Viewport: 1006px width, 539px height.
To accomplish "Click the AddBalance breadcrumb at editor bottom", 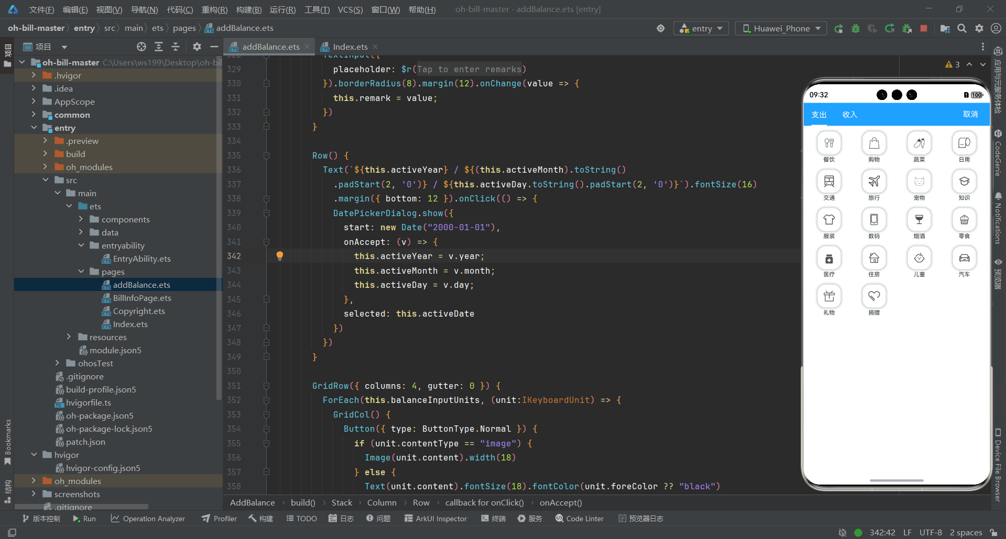I will point(252,502).
